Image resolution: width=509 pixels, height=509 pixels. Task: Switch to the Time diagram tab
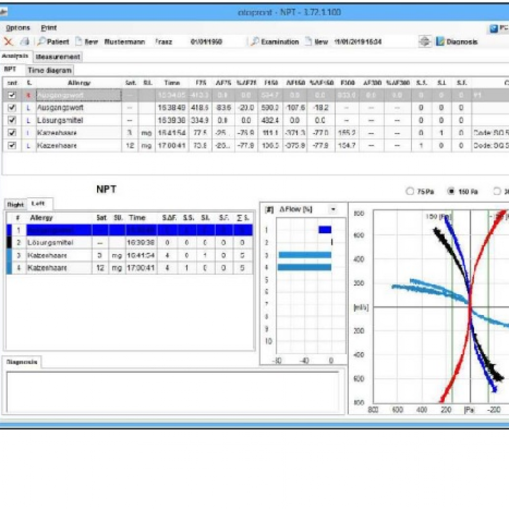51,69
